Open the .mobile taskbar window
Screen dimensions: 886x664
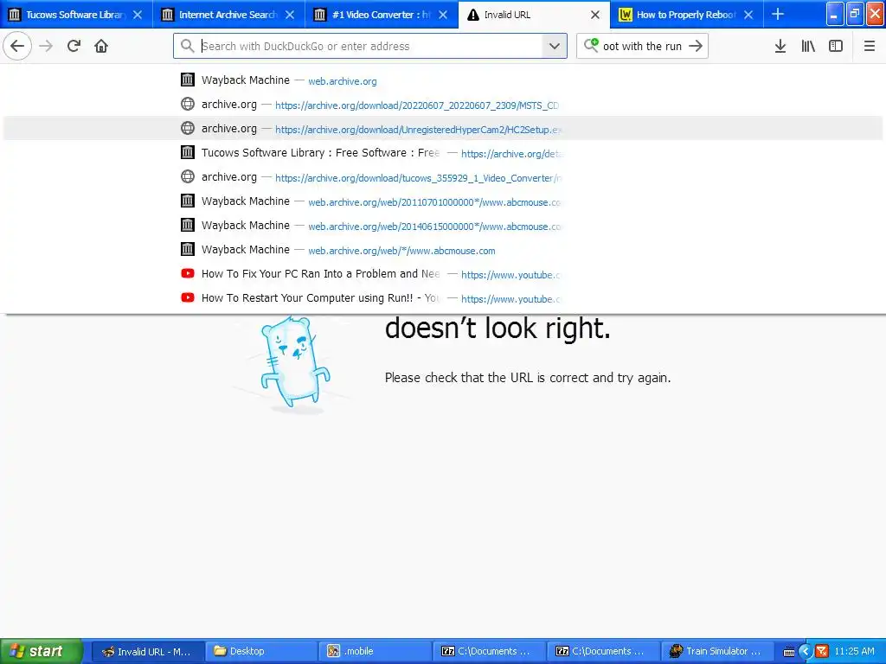tap(374, 652)
